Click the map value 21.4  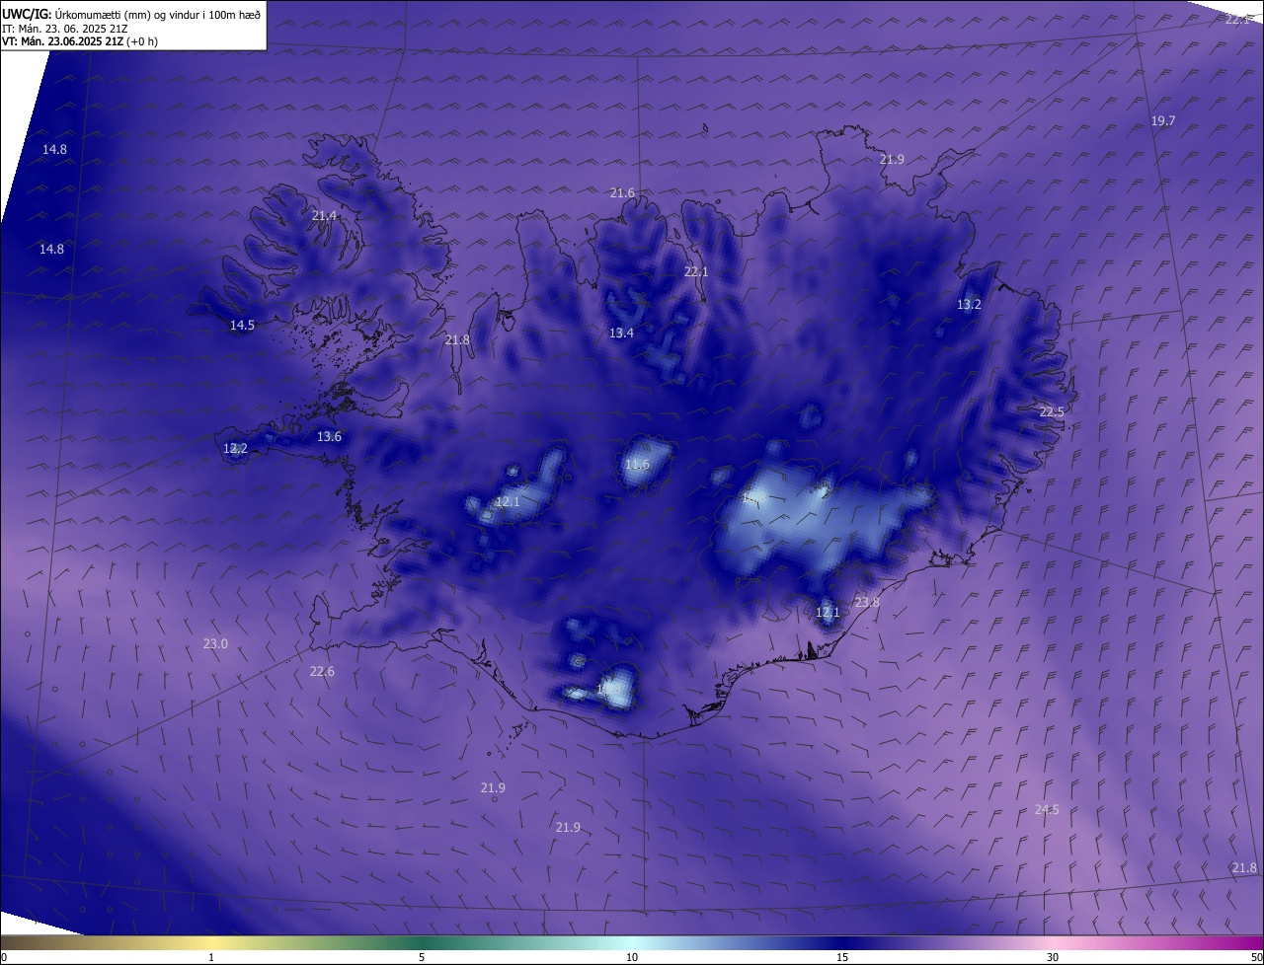324,215
